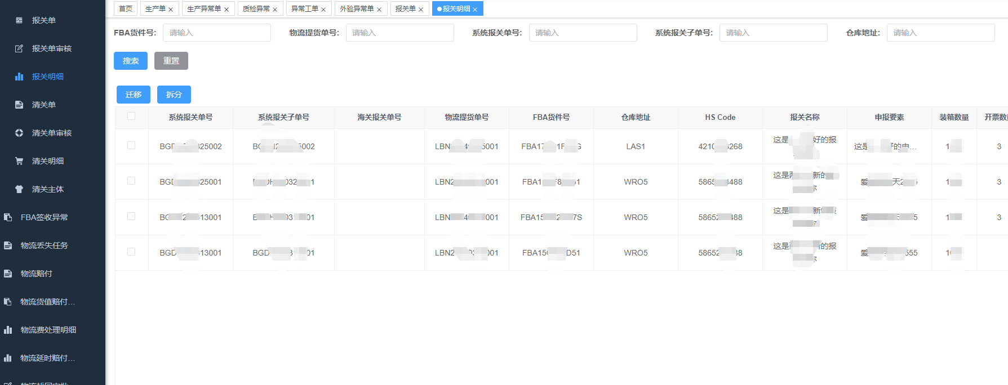Click the 迁移 button
Viewport: 1008px width, 385px height.
point(134,95)
